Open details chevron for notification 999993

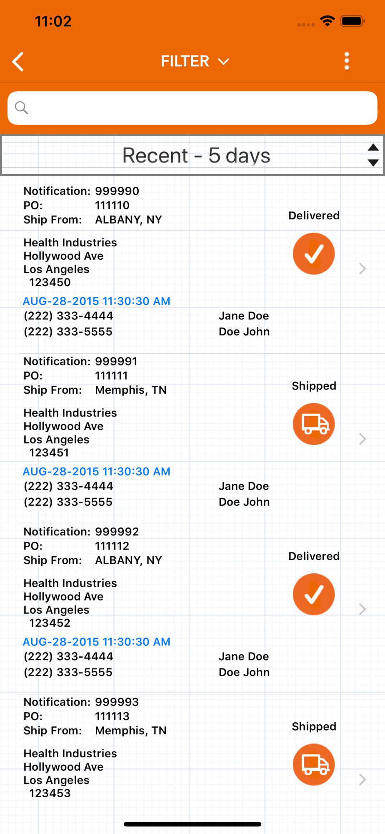[362, 779]
